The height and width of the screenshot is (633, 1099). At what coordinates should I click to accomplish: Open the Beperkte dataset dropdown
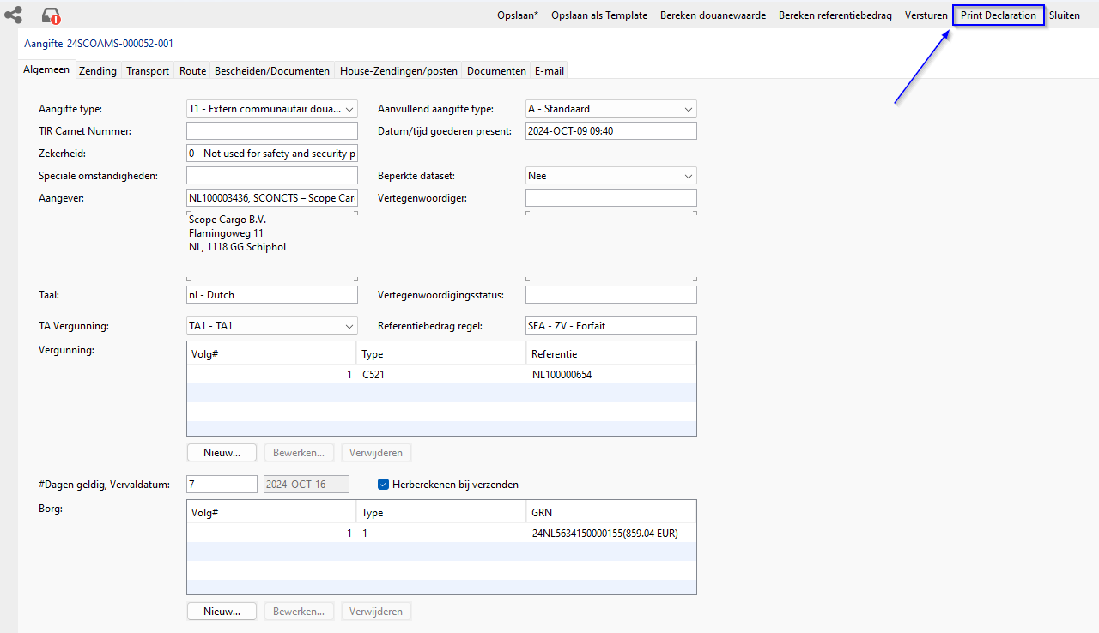pos(610,176)
